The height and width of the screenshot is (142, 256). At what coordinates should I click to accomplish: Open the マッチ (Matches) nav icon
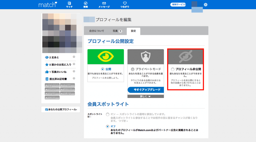click(69, 3)
